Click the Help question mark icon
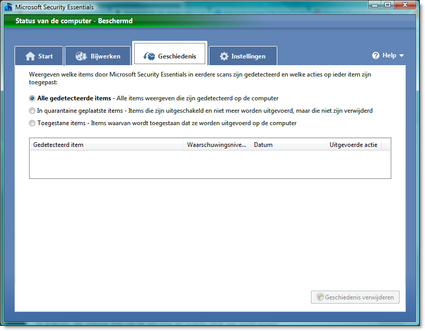This screenshot has width=425, height=331. click(x=376, y=55)
